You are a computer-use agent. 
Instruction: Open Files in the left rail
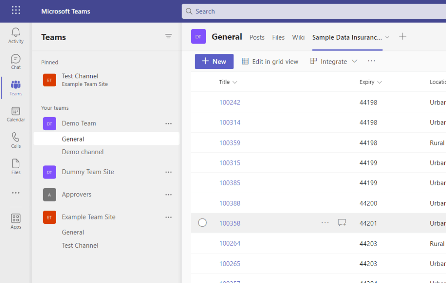point(16,167)
